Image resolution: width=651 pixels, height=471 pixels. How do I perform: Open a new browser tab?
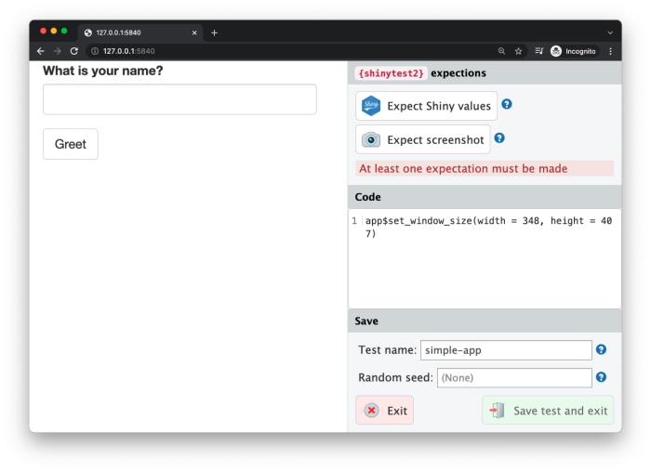pyautogui.click(x=214, y=33)
